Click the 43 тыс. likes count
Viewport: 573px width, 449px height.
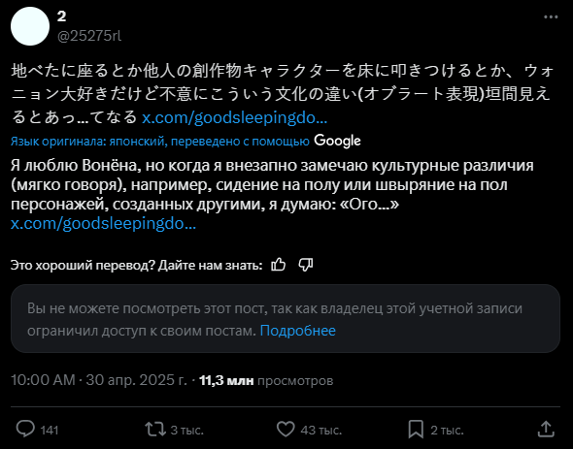tap(321, 430)
